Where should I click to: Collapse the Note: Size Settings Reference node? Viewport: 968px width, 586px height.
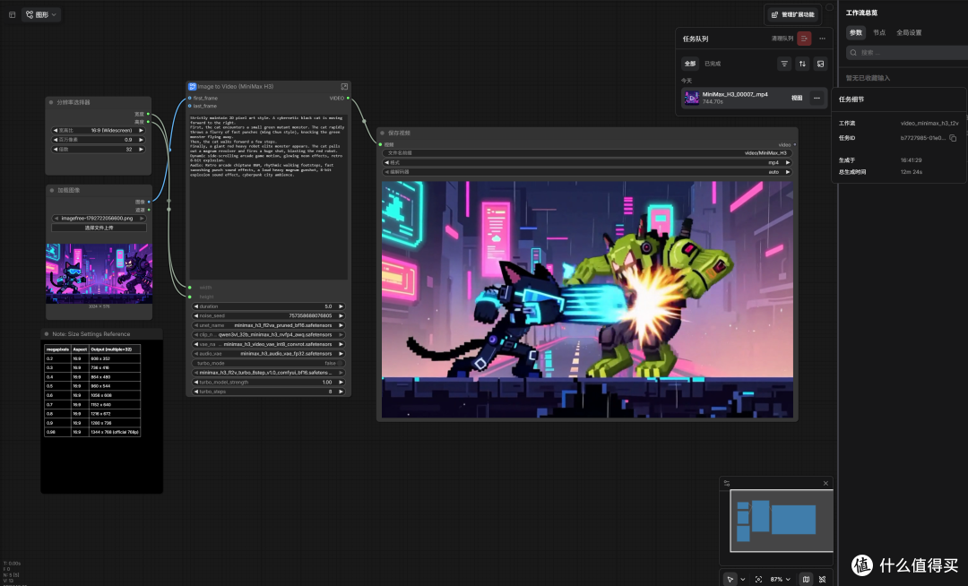point(47,333)
